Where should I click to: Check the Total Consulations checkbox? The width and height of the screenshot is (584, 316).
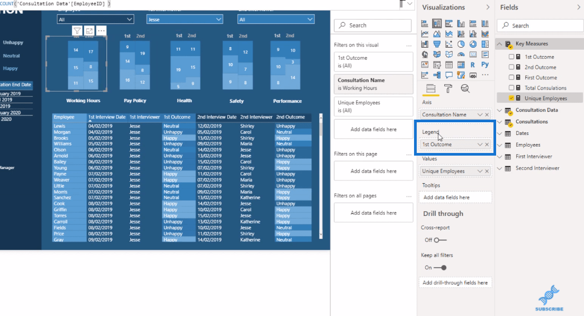pos(511,88)
